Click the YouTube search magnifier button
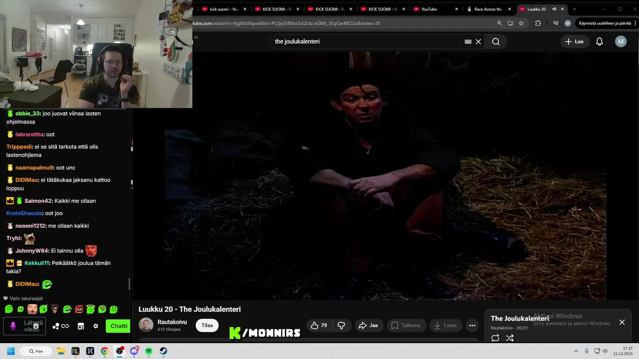 point(496,41)
